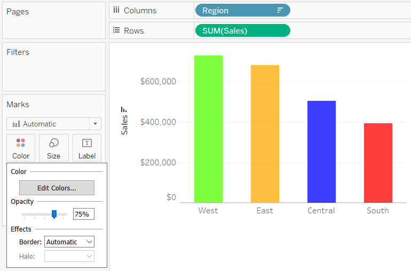Select the Region pill in Columns
This screenshot has height=271, width=411.
click(x=243, y=11)
